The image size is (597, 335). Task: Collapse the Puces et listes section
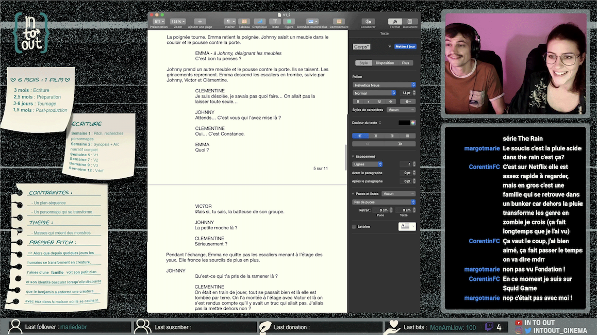(353, 194)
